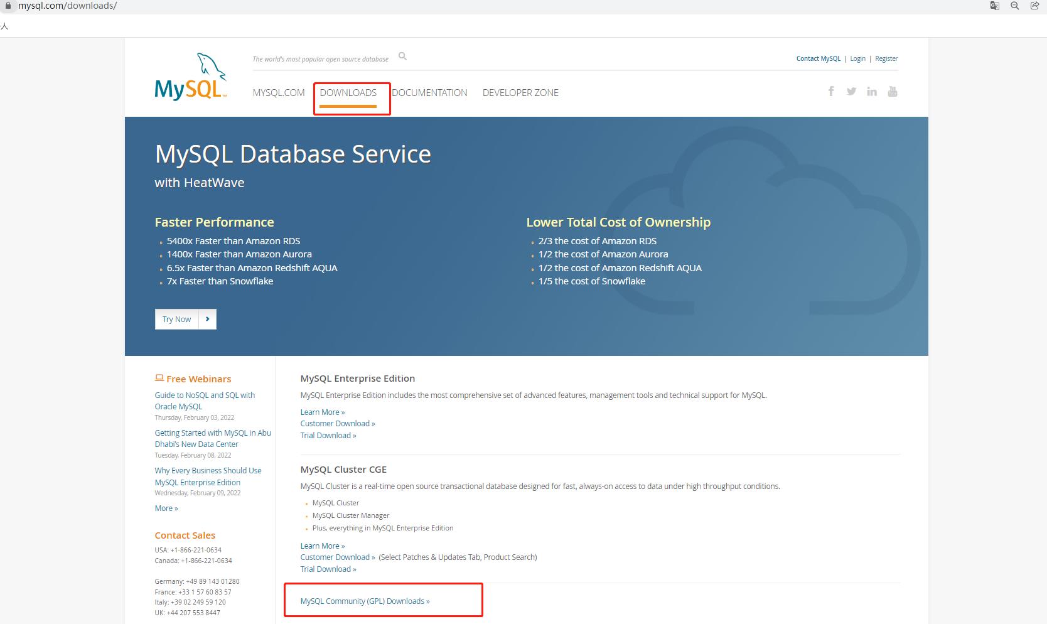Viewport: 1047px width, 624px height.
Task: Click the MySQL Cluster CGE heading
Action: [x=343, y=470]
